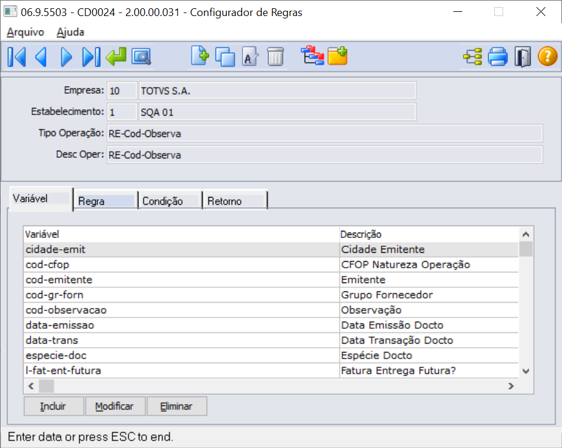Click the green go-to arrow icon
This screenshot has width=562, height=448.
coord(116,56)
